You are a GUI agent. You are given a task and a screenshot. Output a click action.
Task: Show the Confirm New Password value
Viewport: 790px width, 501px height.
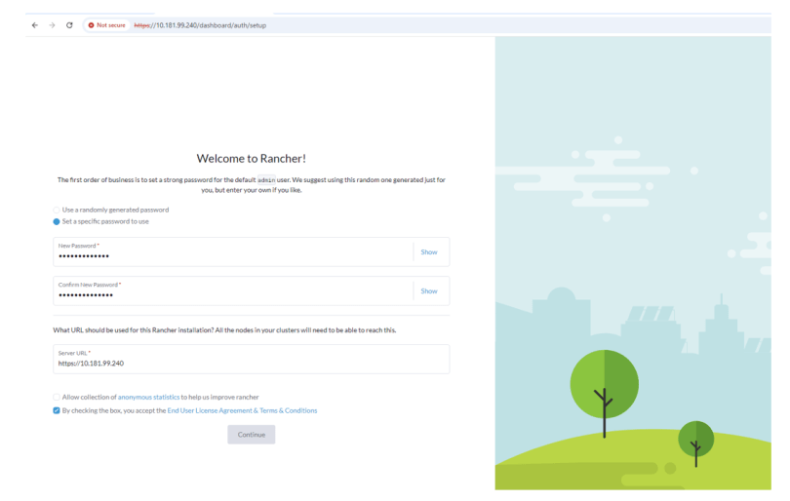click(429, 291)
